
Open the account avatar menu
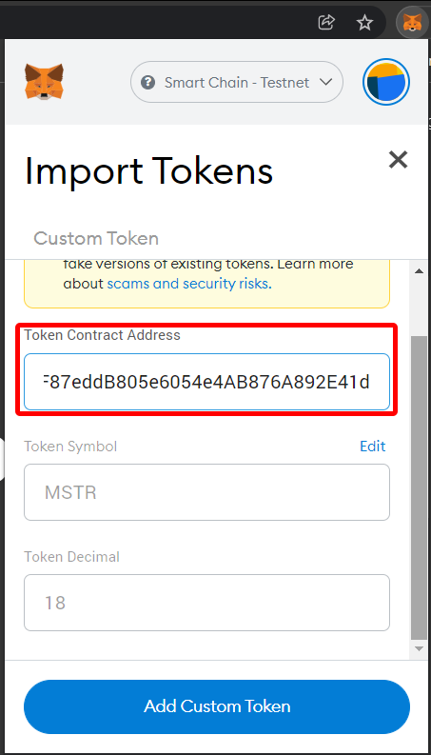click(x=385, y=82)
